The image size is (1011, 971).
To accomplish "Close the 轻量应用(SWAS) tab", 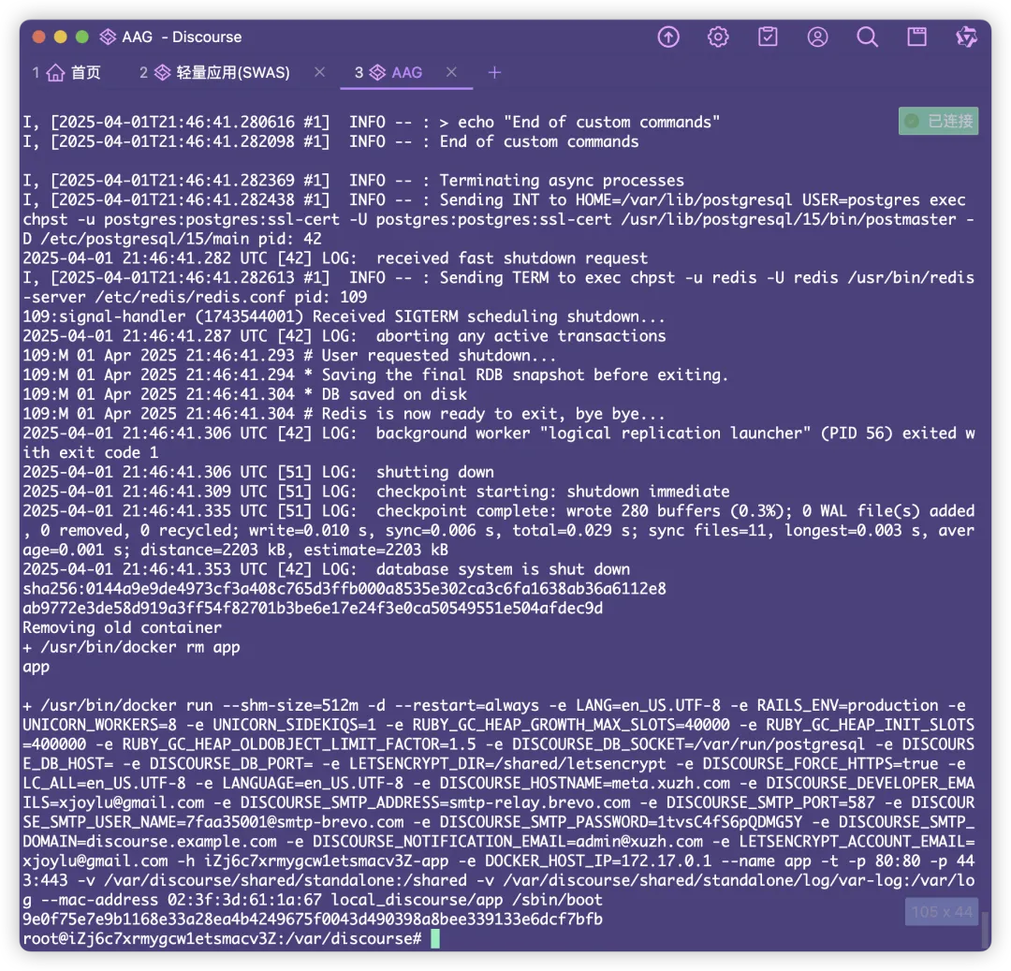I will 319,72.
